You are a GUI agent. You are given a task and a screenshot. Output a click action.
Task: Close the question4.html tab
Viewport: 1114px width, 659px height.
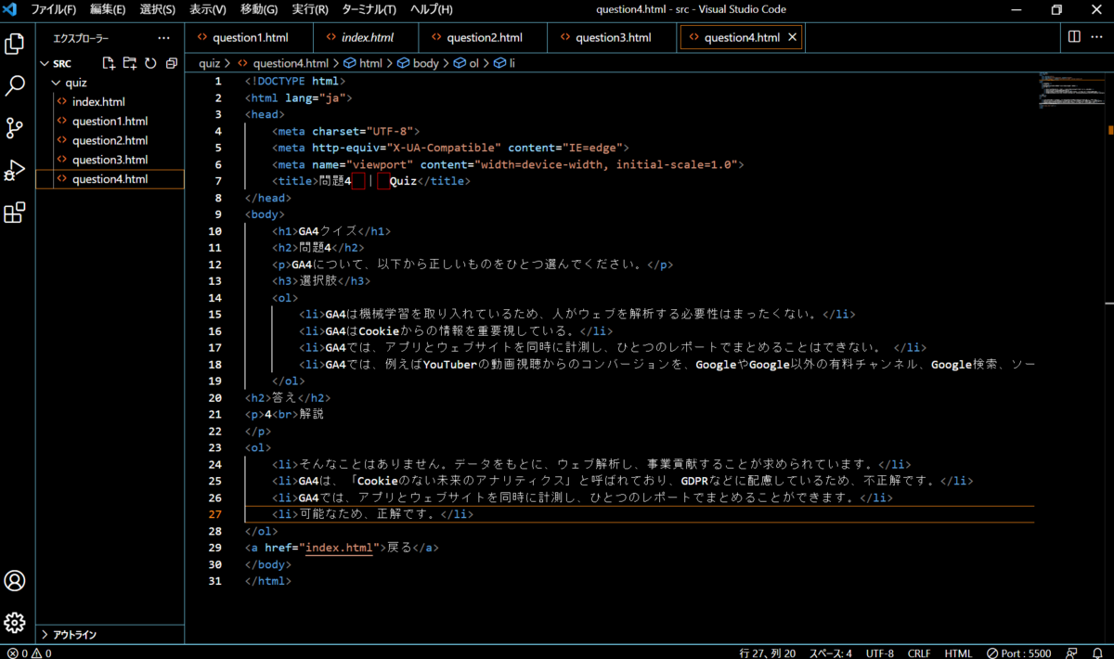792,37
